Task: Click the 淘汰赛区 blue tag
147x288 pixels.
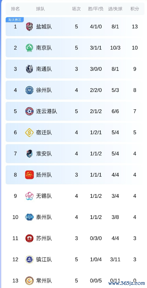Action: point(15,20)
